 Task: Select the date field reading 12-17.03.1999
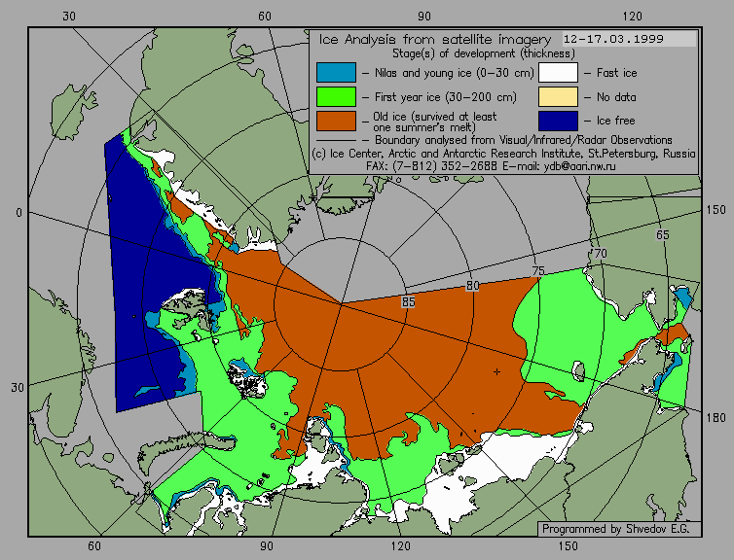point(629,39)
